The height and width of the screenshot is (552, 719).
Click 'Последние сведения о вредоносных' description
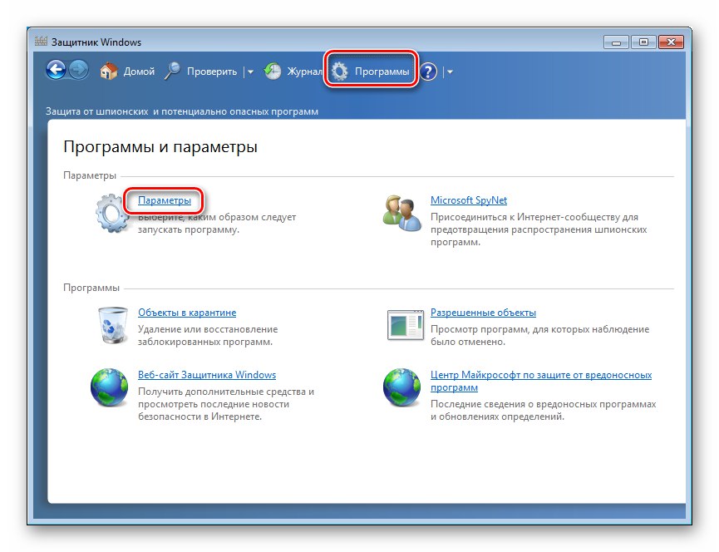coord(544,411)
